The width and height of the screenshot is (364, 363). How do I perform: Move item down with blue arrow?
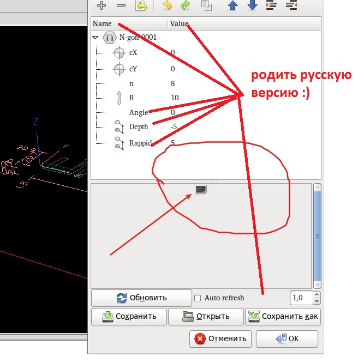pyautogui.click(x=252, y=5)
